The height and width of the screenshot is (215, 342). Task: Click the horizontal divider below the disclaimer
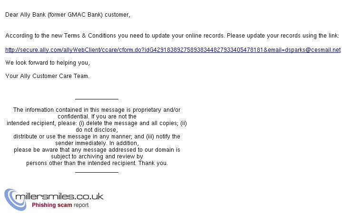[x=97, y=172]
